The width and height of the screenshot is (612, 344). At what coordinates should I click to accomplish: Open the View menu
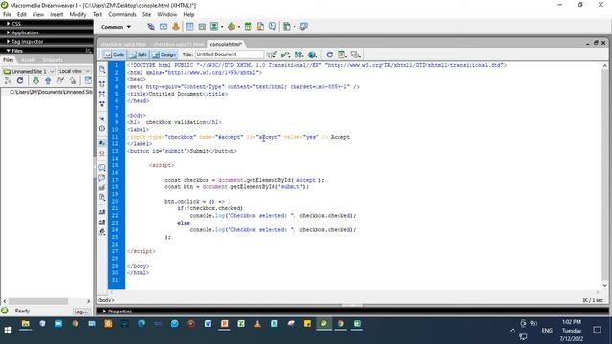pos(38,15)
